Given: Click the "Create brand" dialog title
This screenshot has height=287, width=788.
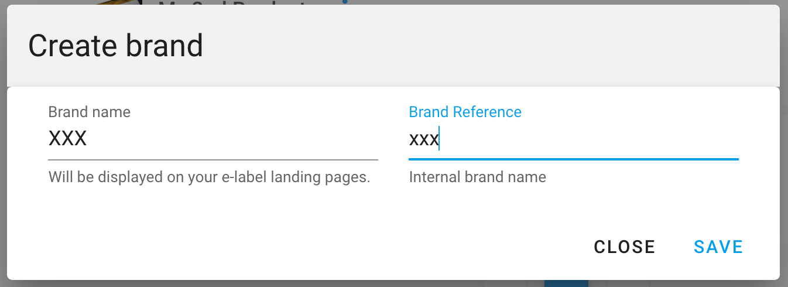Looking at the screenshot, I should coord(115,46).
